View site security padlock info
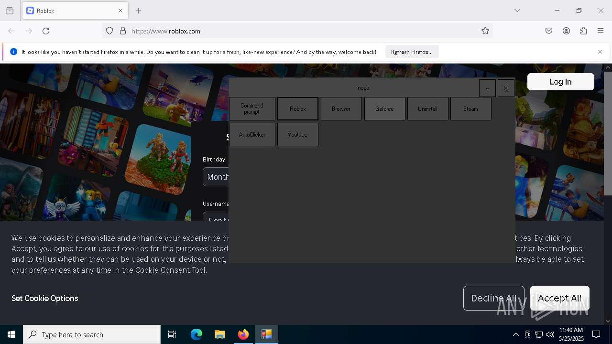Screen dimensions: 612x344 tap(123, 31)
